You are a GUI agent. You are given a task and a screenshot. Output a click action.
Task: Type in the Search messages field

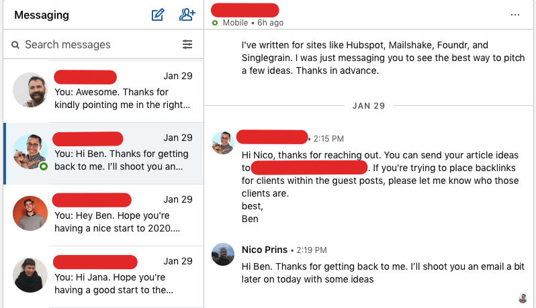coord(94,45)
